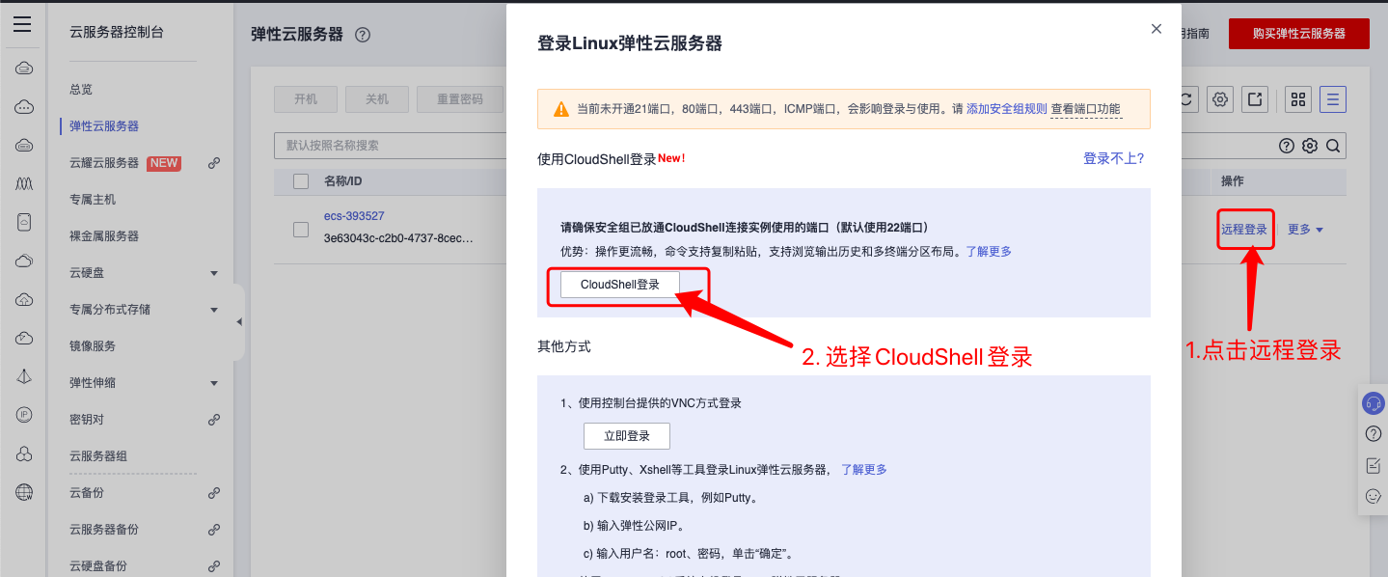
Task: Expand the 云硬盘 submenu arrow
Action: pyautogui.click(x=214, y=274)
